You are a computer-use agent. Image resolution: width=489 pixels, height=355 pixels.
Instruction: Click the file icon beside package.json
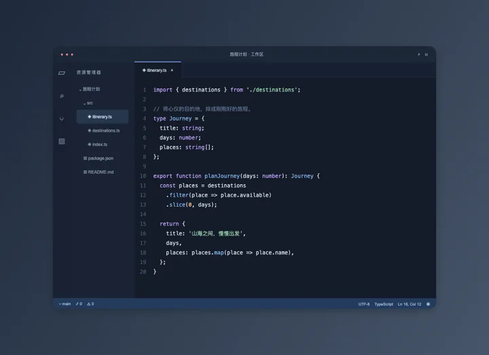(x=85, y=158)
